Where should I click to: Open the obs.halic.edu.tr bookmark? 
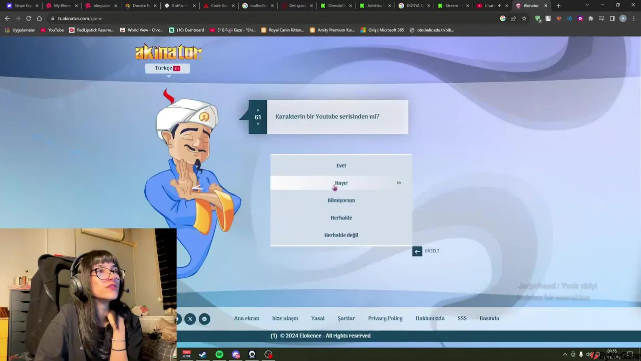(432, 30)
